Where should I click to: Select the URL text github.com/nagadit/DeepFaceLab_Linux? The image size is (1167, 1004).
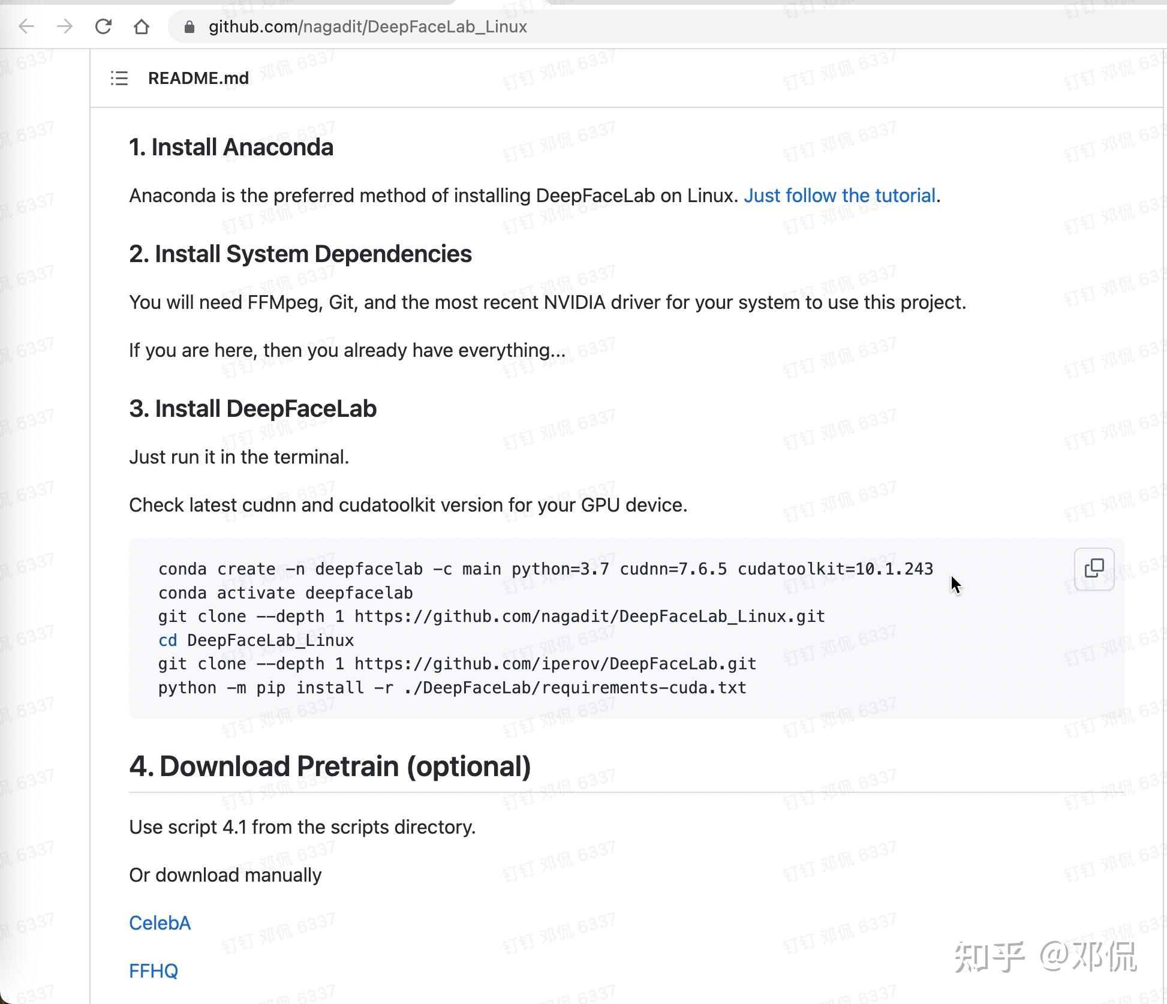(368, 26)
